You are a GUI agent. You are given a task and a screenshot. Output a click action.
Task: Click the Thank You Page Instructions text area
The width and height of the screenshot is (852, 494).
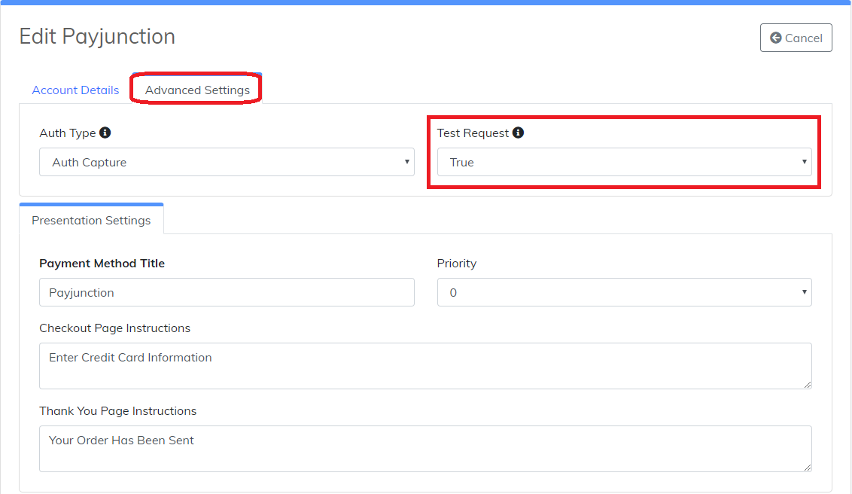(425, 449)
